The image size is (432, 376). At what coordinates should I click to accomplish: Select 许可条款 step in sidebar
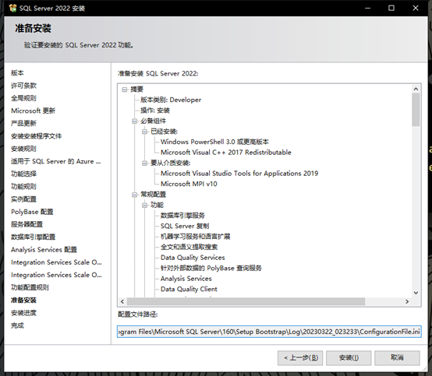[x=23, y=86]
